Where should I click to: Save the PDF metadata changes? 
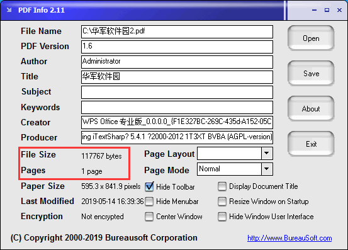pyautogui.click(x=311, y=73)
